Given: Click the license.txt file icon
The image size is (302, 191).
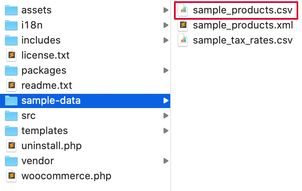Looking at the screenshot, I should point(12,55).
